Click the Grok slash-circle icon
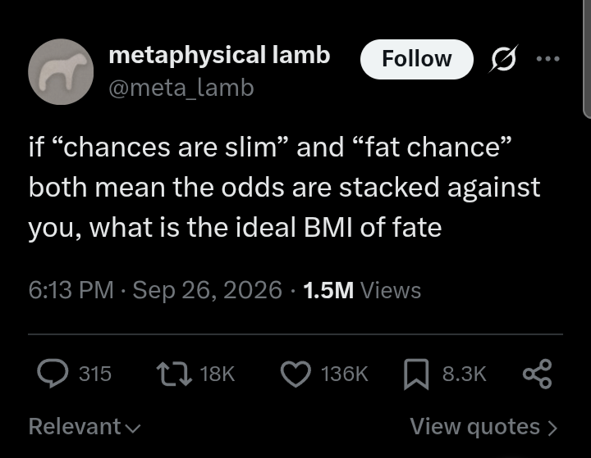Viewport: 591px width, 458px height. coord(503,59)
